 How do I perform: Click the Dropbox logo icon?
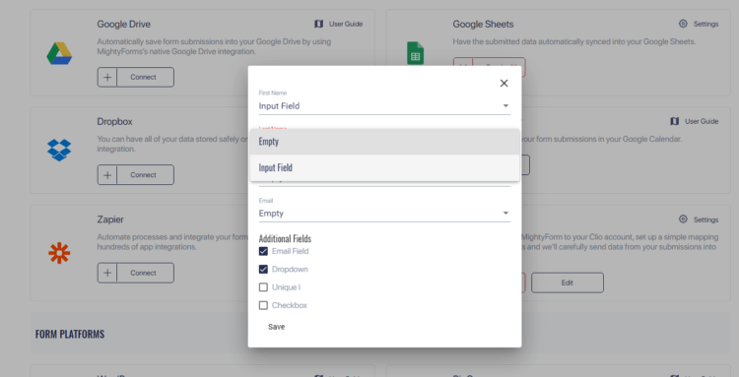[59, 150]
